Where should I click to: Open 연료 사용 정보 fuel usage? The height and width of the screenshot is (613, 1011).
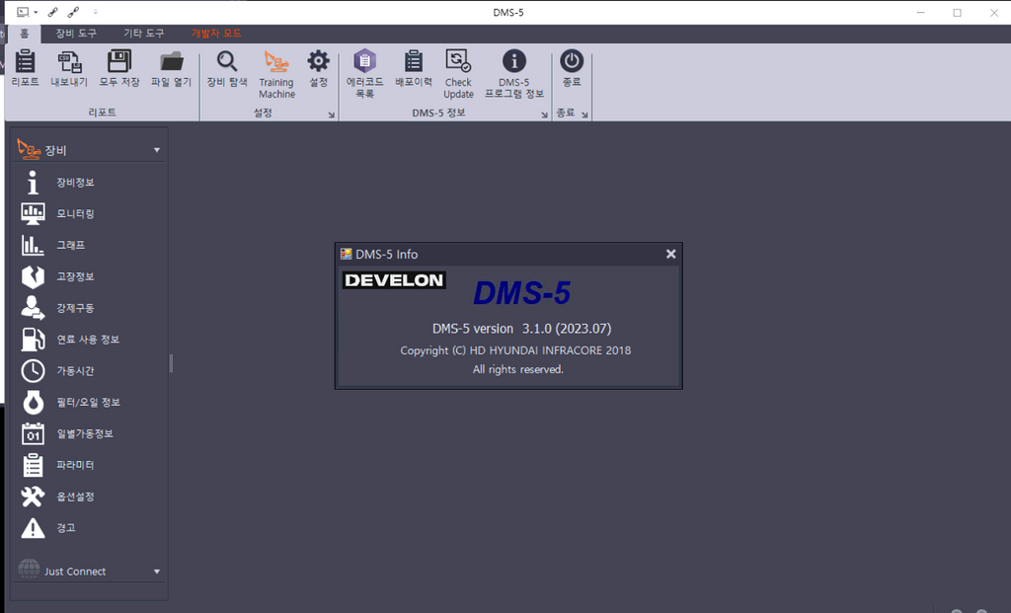(x=89, y=339)
